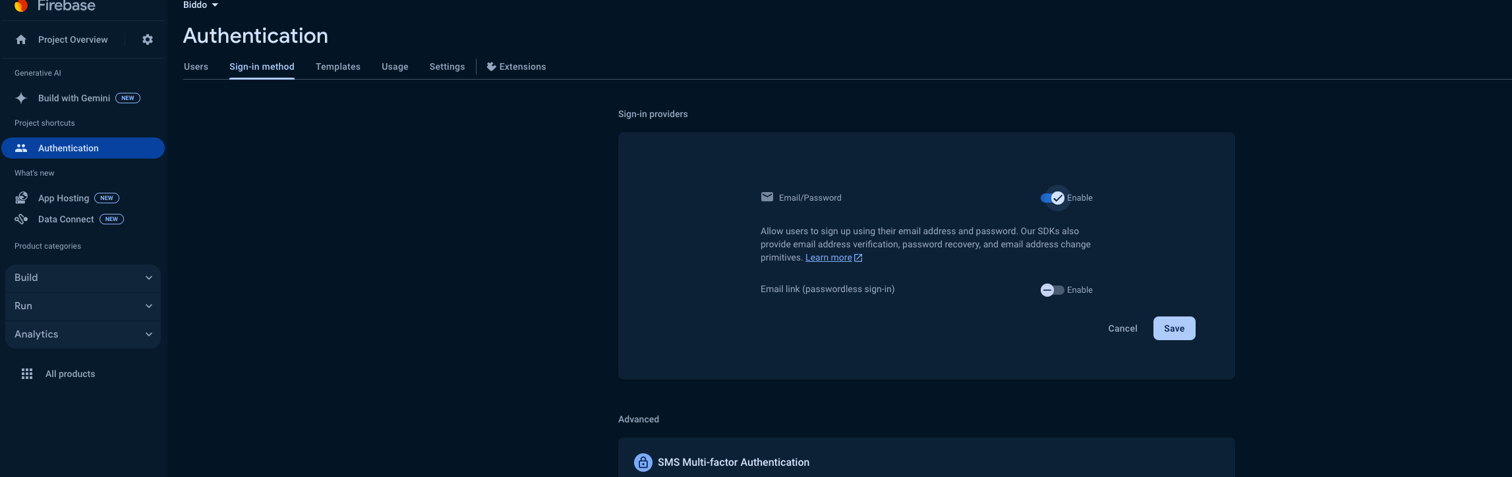Save the sign-in provider settings
This screenshot has width=1512, height=477.
tap(1174, 328)
